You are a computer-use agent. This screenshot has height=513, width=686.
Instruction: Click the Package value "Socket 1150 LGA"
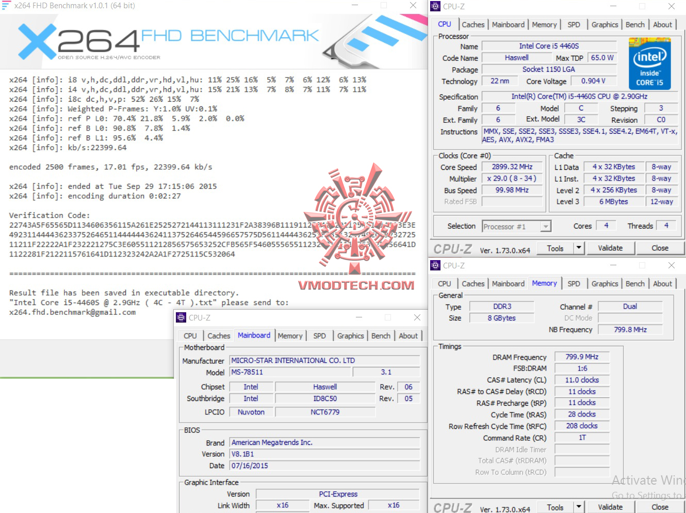(549, 69)
